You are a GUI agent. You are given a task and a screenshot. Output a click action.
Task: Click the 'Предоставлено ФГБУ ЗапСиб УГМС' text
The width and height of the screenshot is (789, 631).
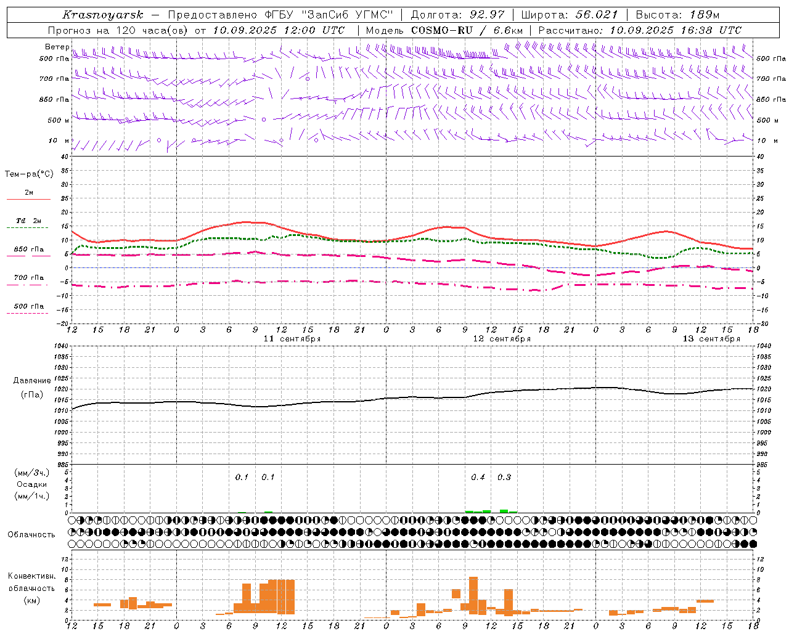pos(280,15)
